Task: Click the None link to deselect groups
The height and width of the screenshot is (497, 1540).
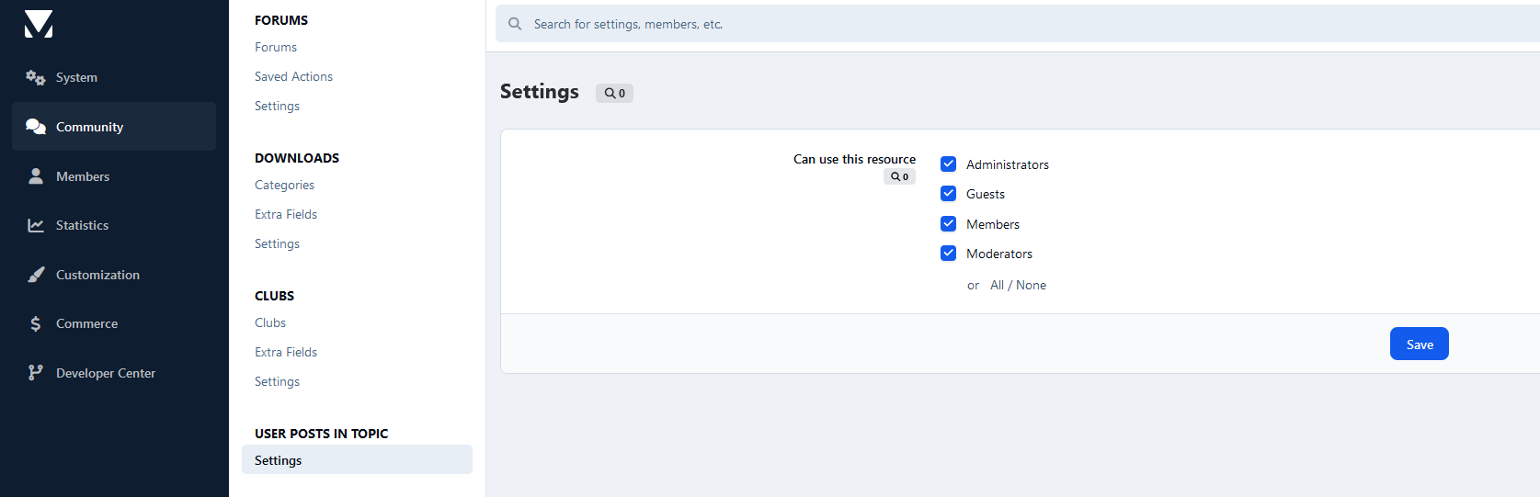Action: tap(1032, 286)
